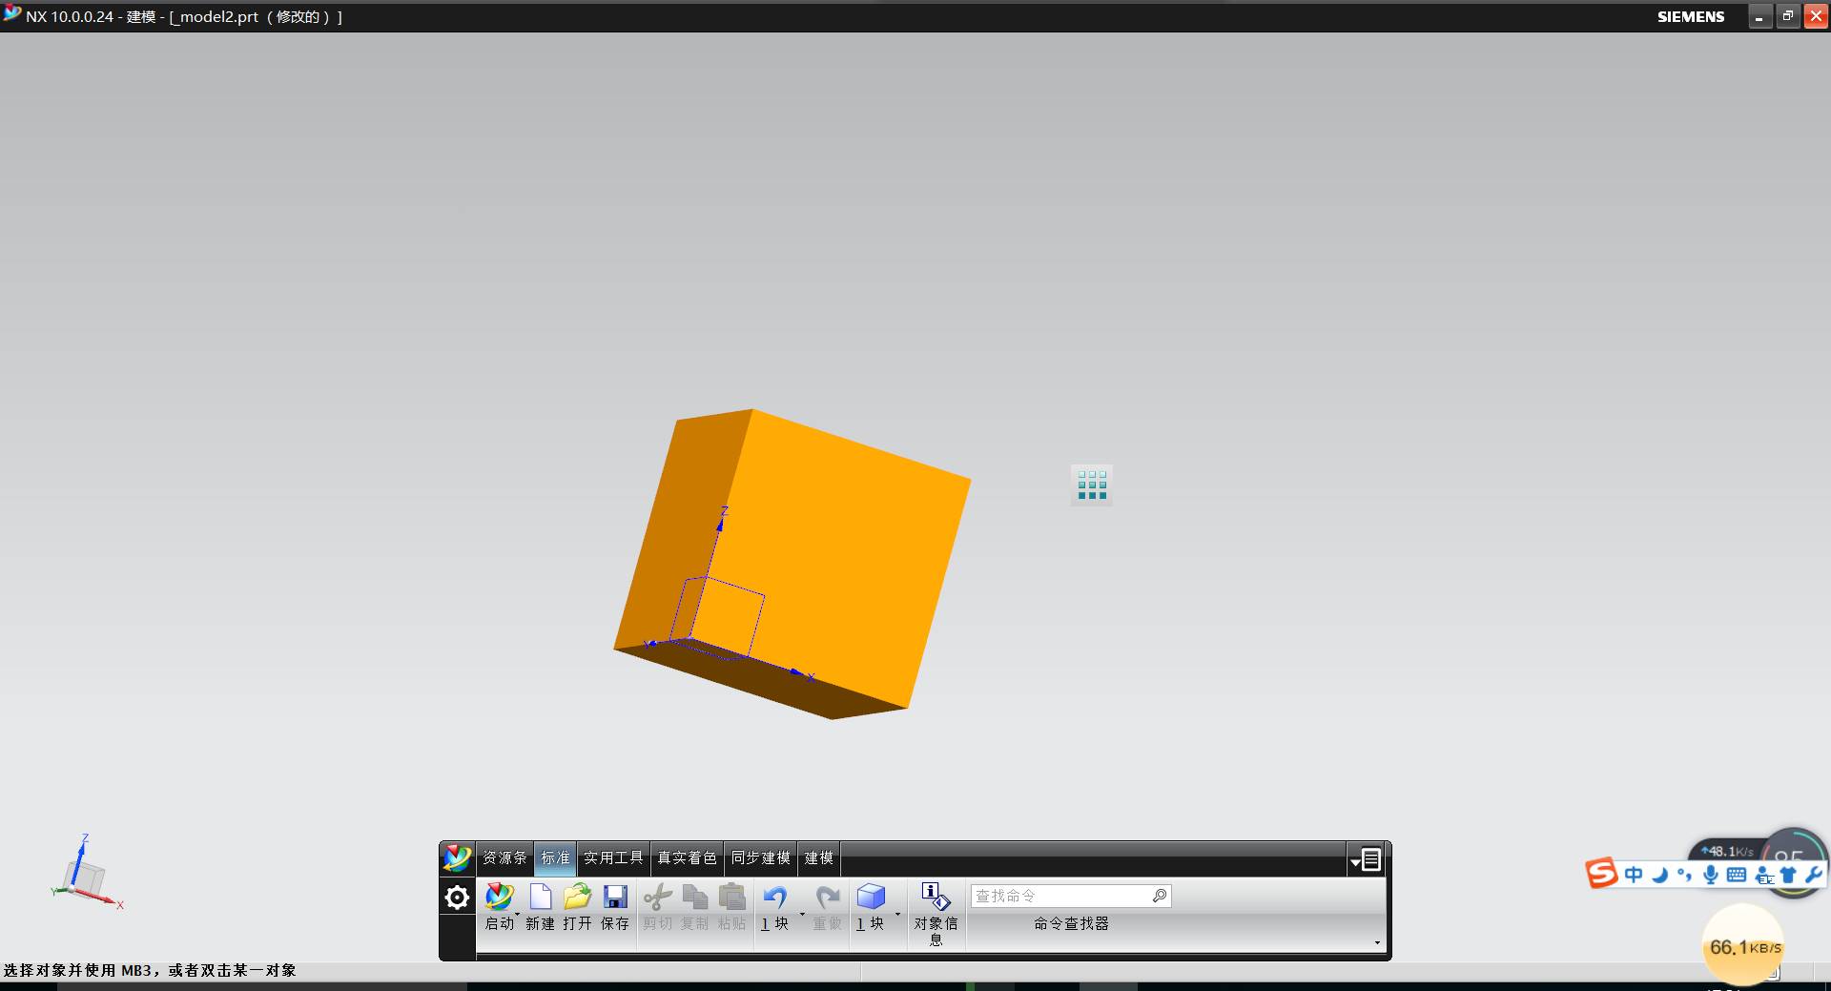Viewport: 1831px width, 991px height.
Task: Click the 命令查找器 label
Action: pyautogui.click(x=1071, y=923)
